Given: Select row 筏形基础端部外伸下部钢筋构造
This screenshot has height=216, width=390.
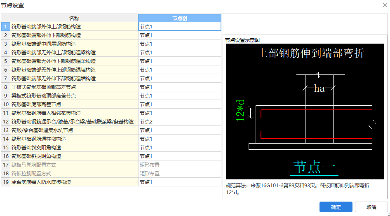Looking at the screenshot, I should (74, 35).
